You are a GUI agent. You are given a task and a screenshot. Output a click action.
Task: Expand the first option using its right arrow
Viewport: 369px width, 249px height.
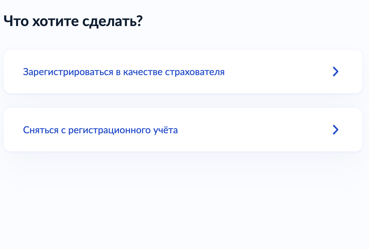pos(335,72)
